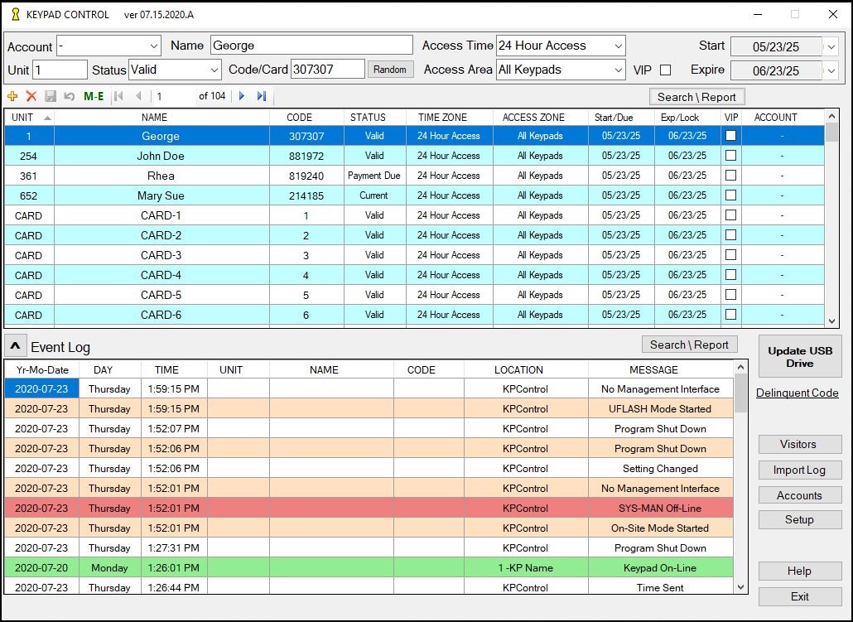The image size is (853, 622).
Task: Click the Code/Card input field
Action: click(327, 70)
